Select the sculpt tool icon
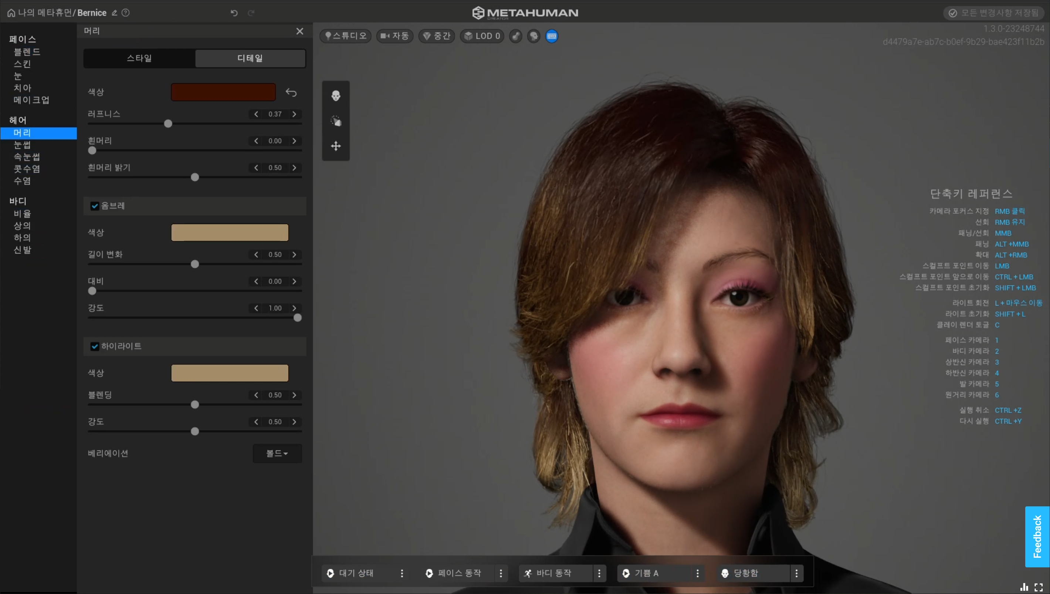This screenshot has width=1050, height=594. point(336,121)
